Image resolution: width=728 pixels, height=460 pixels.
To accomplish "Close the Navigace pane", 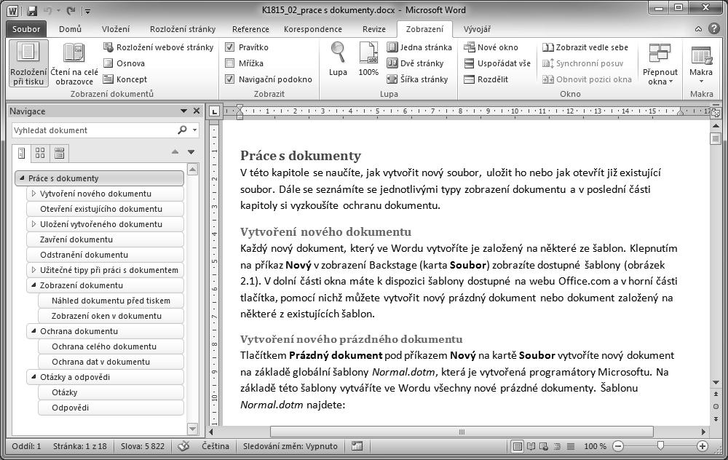I will point(197,111).
